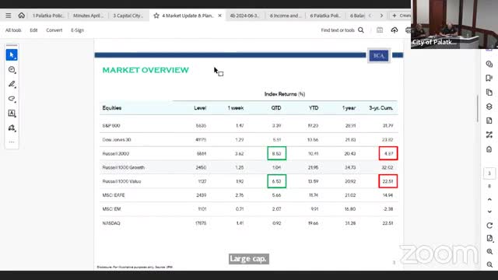The height and width of the screenshot is (280, 498).
Task: Click the City of Palatka video thumbnail
Action: pos(454,24)
